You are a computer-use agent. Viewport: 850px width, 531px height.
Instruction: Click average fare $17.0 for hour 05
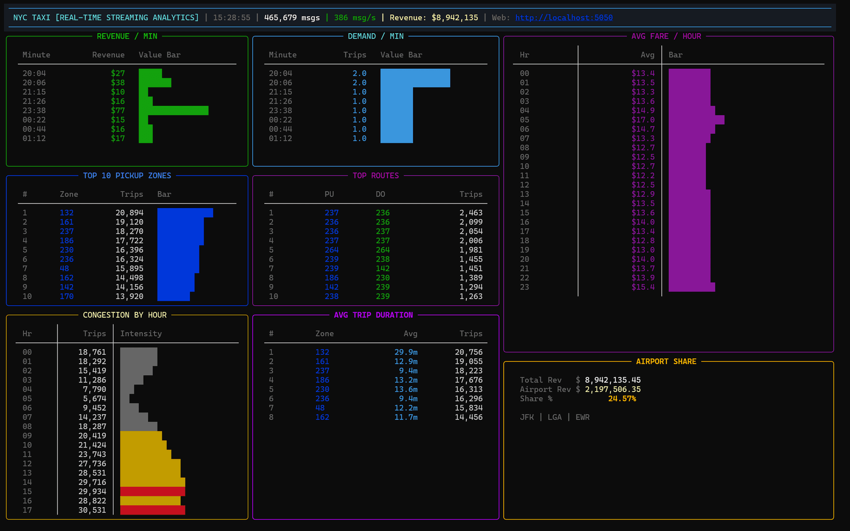pyautogui.click(x=643, y=120)
